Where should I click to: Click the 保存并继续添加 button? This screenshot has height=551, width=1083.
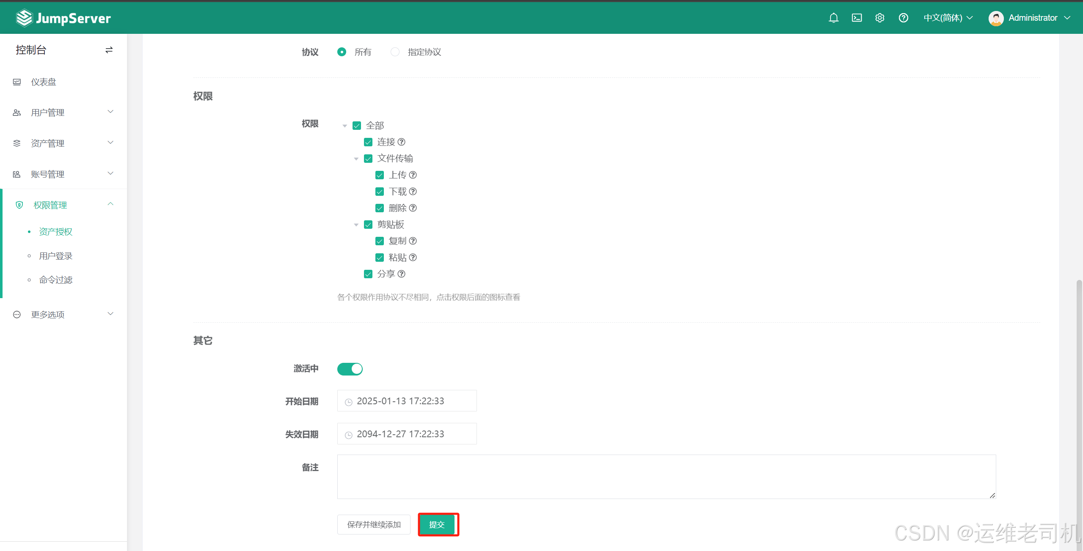coord(374,524)
